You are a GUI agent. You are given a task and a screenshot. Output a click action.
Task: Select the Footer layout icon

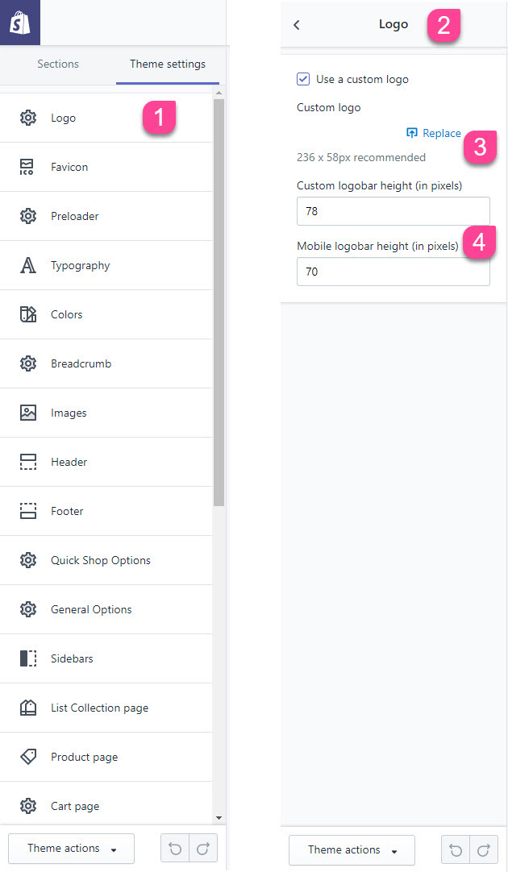coord(28,511)
